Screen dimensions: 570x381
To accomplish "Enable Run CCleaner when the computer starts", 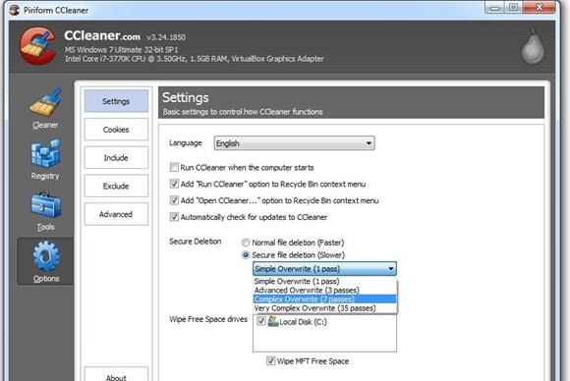I will tap(174, 168).
